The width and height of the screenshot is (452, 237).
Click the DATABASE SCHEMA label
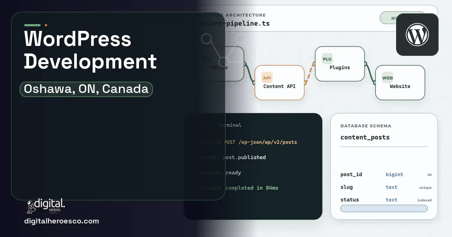(x=366, y=126)
